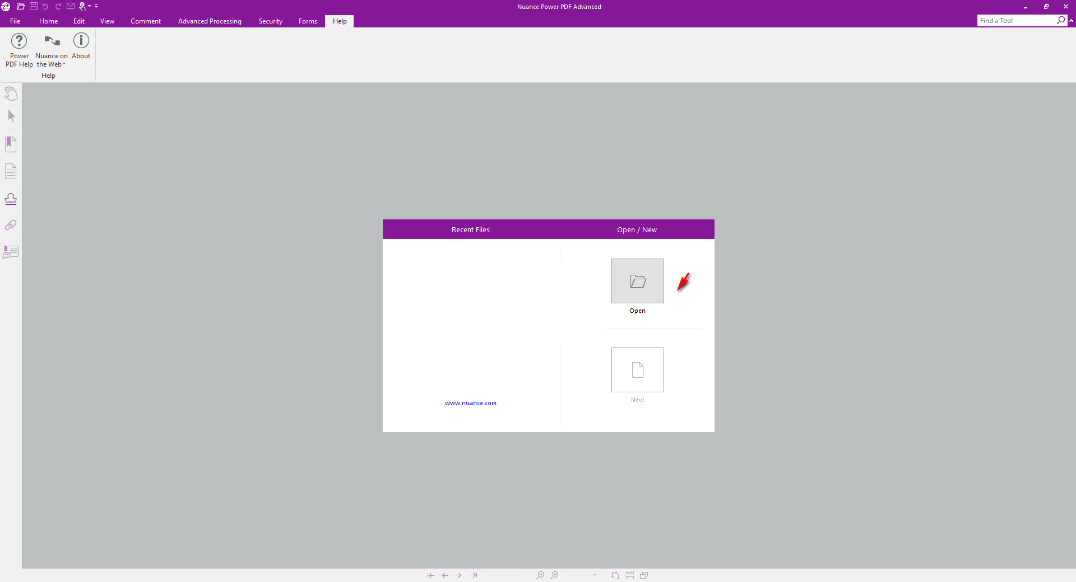Undo the last action
Viewport: 1076px width, 582px height.
point(45,6)
